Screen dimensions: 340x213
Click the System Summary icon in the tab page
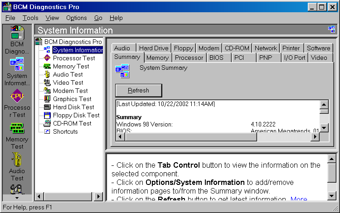click(x=122, y=71)
